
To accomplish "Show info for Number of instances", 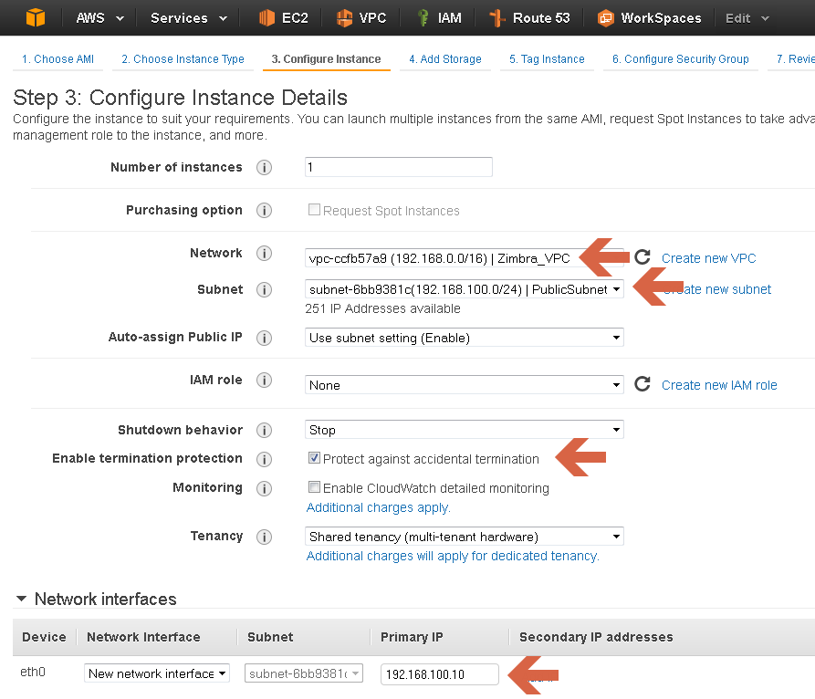I will coord(264,167).
